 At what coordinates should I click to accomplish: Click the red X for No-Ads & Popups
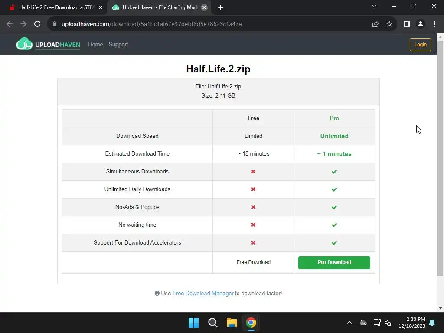(x=253, y=207)
